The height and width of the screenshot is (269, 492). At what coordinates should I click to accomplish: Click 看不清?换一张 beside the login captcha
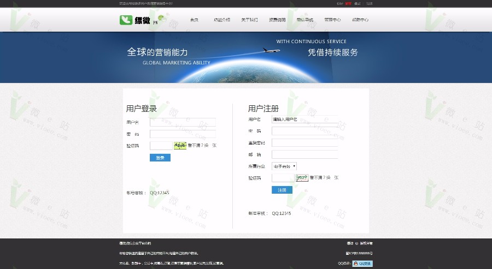point(202,146)
